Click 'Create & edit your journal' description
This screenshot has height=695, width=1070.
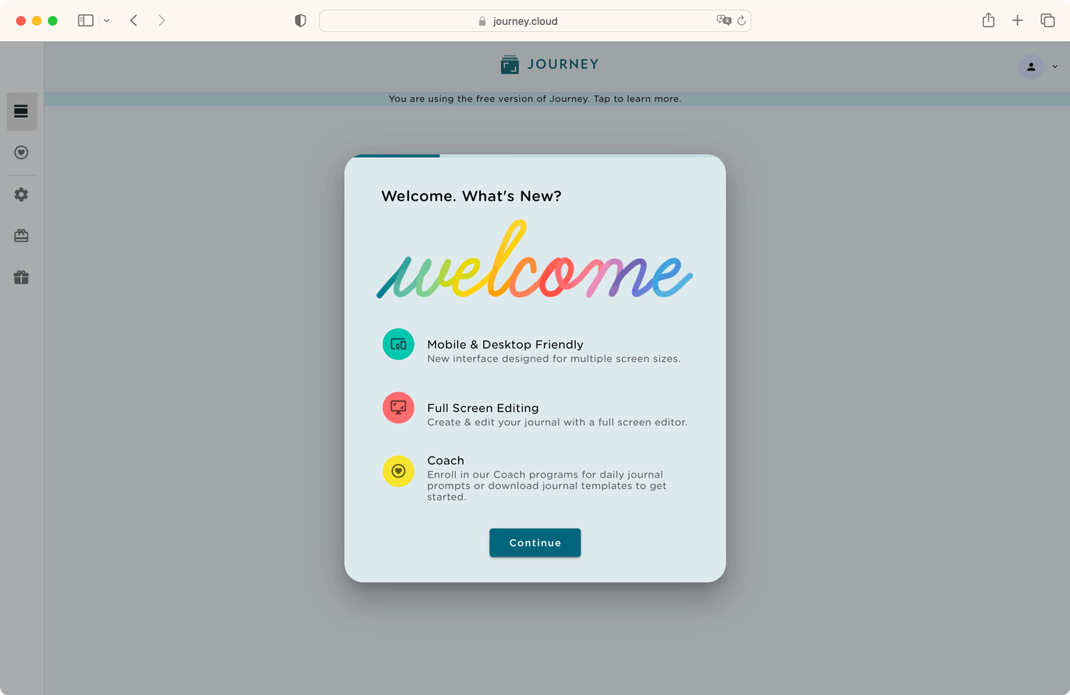[x=557, y=422]
